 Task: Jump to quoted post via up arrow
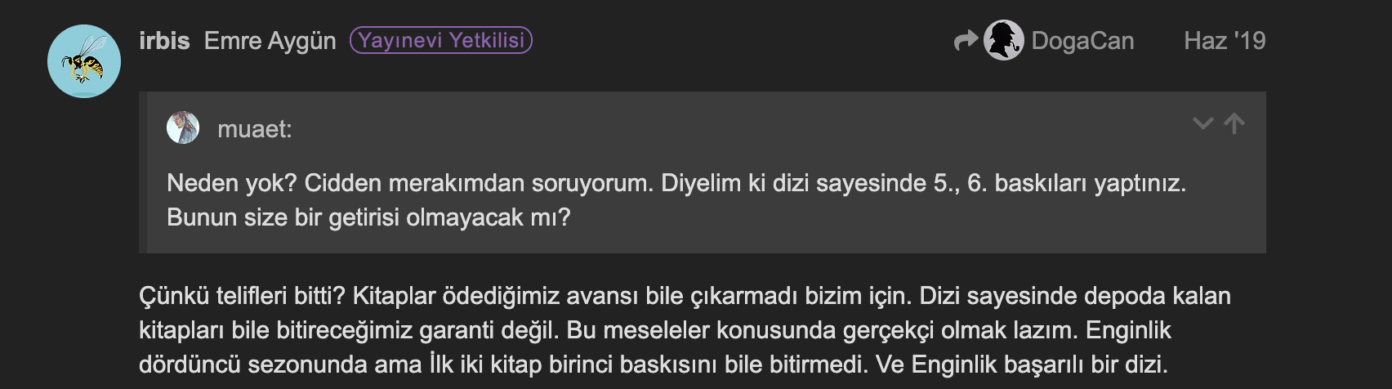click(x=1234, y=123)
